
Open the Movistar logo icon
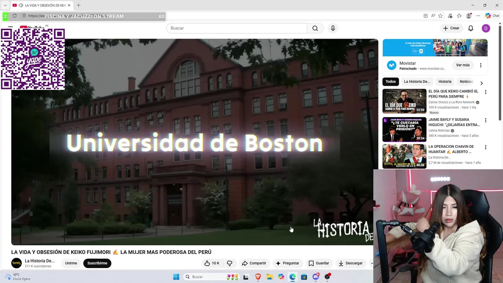pyautogui.click(x=391, y=65)
